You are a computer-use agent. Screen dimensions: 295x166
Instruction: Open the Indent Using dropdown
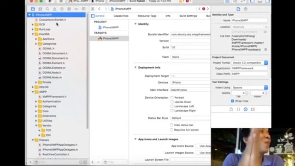tap(250, 88)
